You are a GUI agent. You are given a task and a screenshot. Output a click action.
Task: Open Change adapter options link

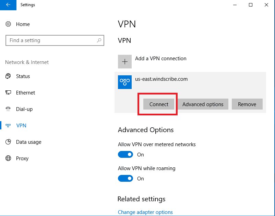(x=145, y=212)
